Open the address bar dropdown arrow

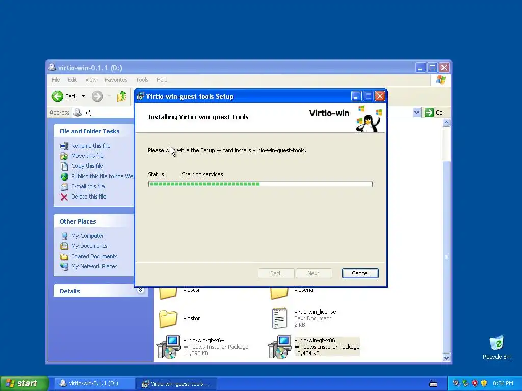coord(416,113)
